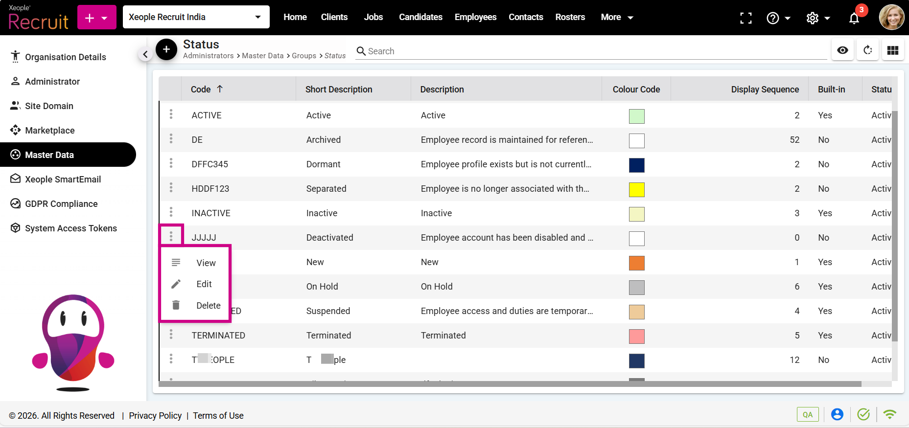Enter fullscreen mode via the frame icon
Image resolution: width=909 pixels, height=428 pixels.
coord(746,18)
